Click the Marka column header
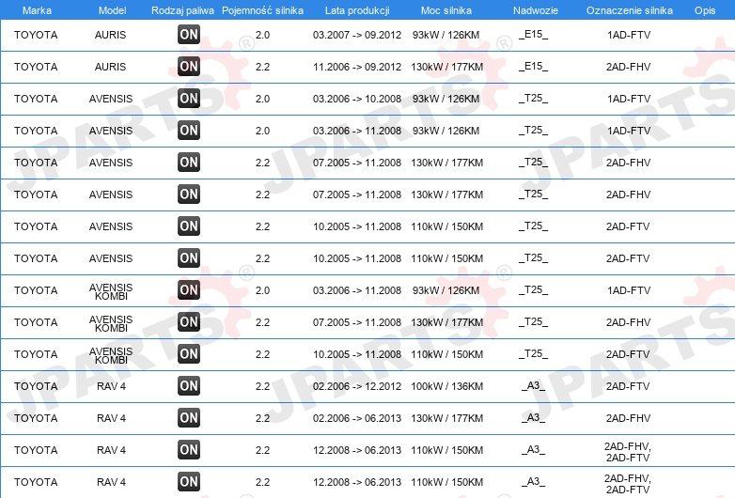The width and height of the screenshot is (735, 498). click(x=37, y=10)
